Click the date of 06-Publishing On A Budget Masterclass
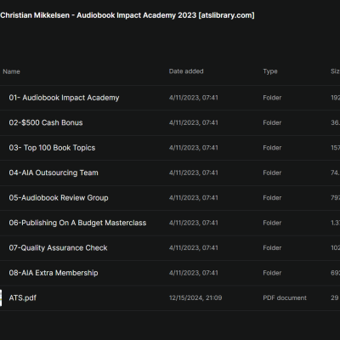Image resolution: width=340 pixels, height=340 pixels. pos(194,223)
